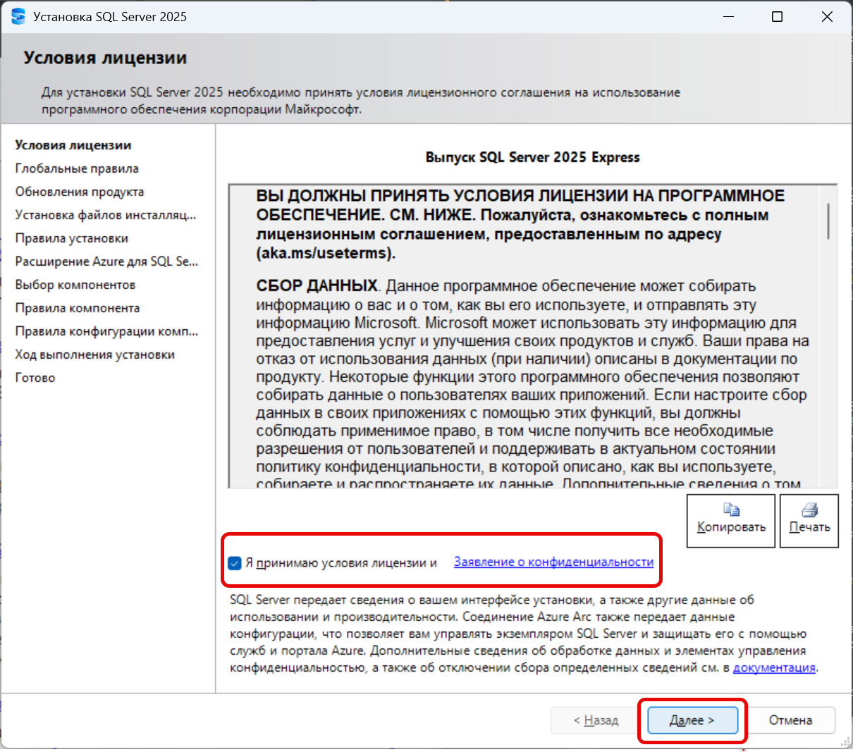Click the «Выпуск SQL Server 2025 Express» heading
This screenshot has width=853, height=752.
pyautogui.click(x=532, y=157)
